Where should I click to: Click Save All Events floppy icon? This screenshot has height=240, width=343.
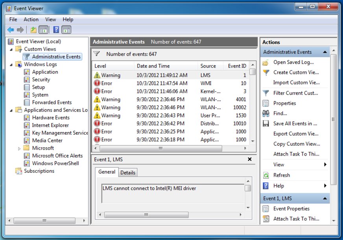click(266, 124)
